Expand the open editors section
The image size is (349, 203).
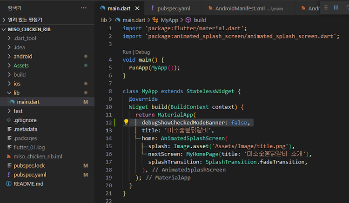click(47, 20)
